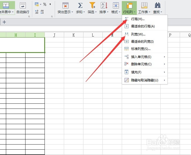The height and width of the screenshot is (155, 191).
Task: Click the delete cells icon in menu
Action: click(127, 64)
